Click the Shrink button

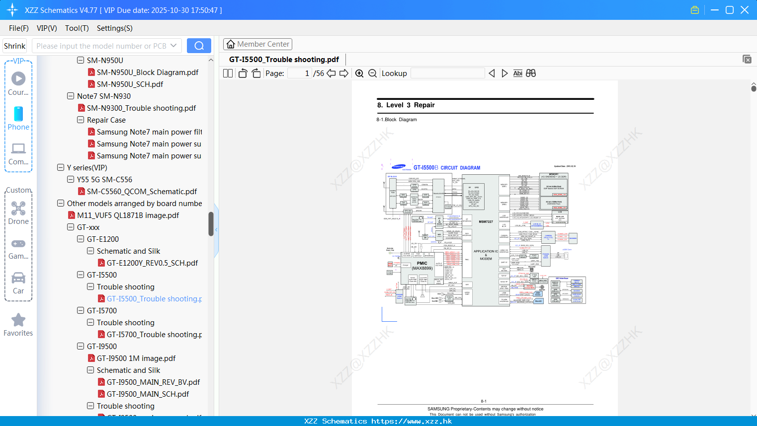click(x=14, y=46)
